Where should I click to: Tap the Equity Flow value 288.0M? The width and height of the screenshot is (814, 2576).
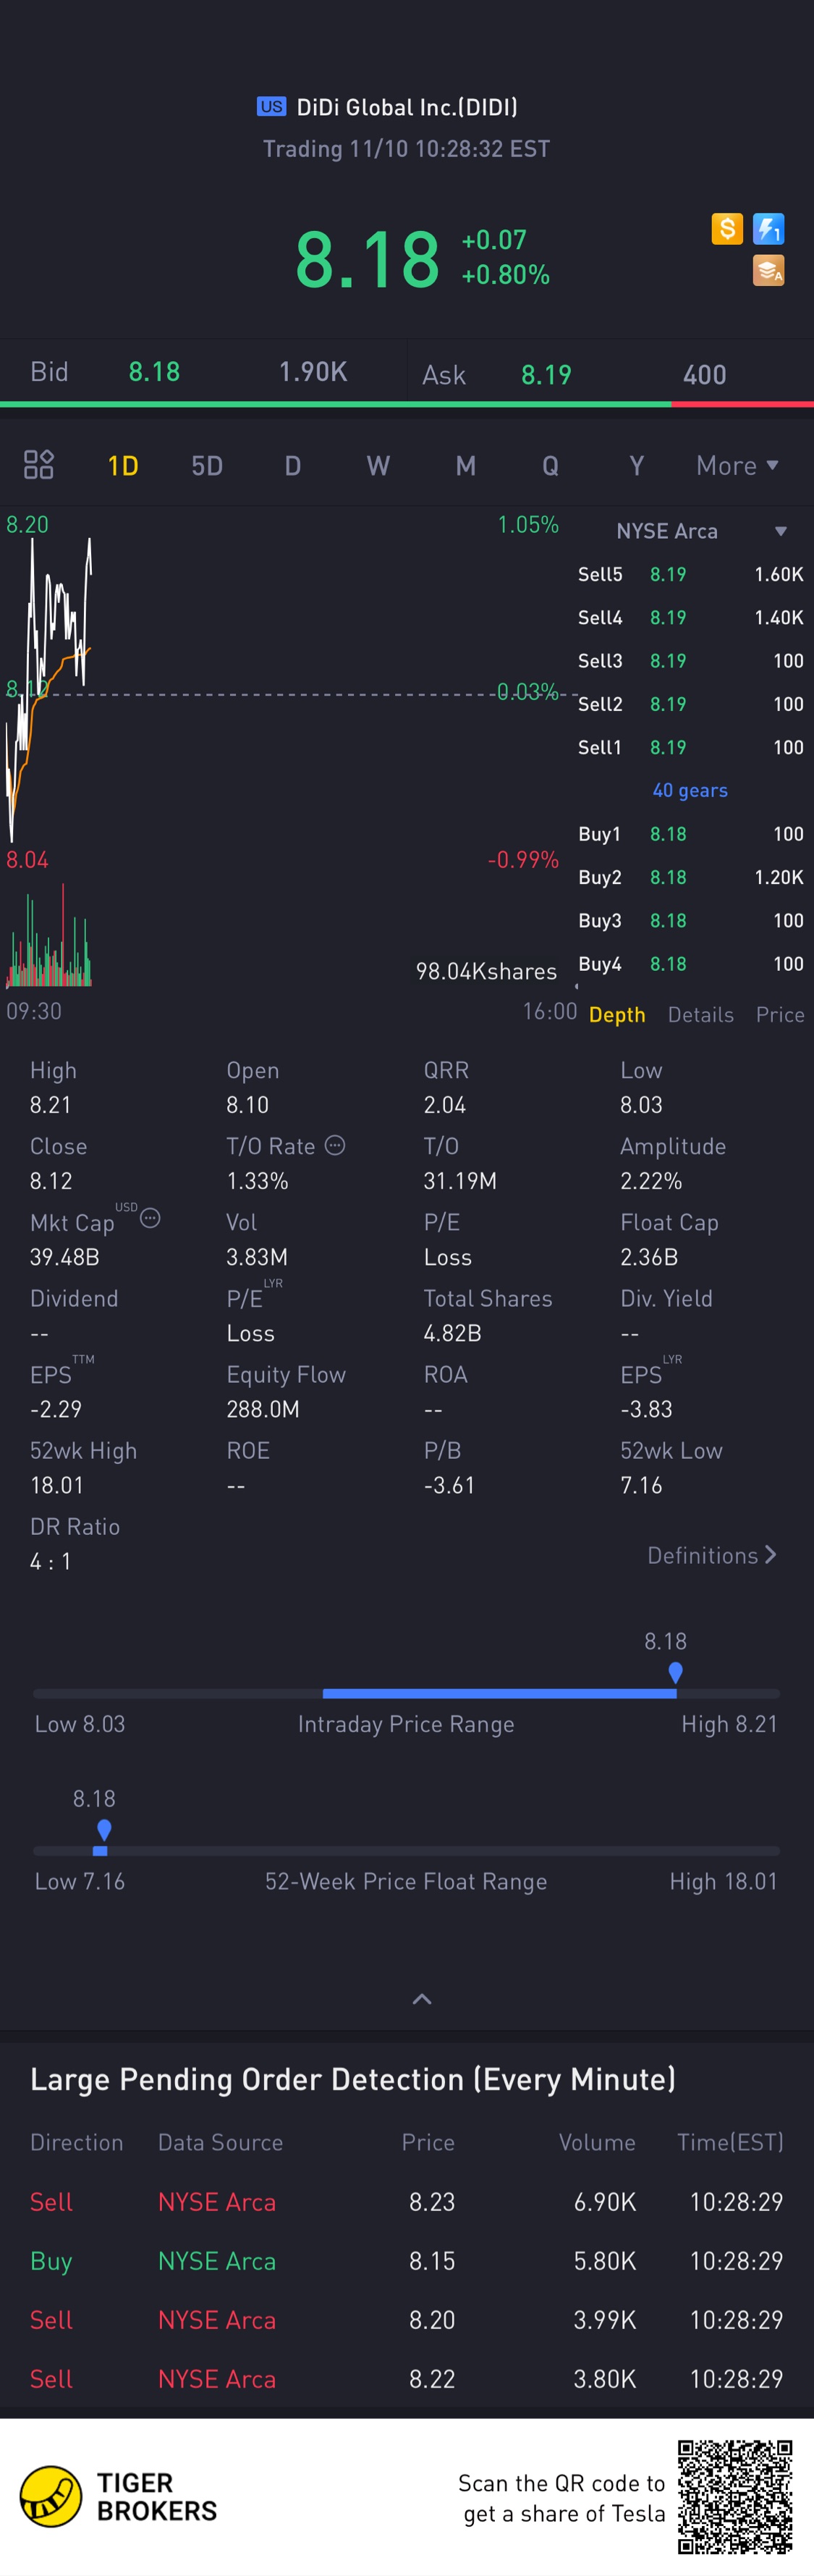click(263, 1409)
